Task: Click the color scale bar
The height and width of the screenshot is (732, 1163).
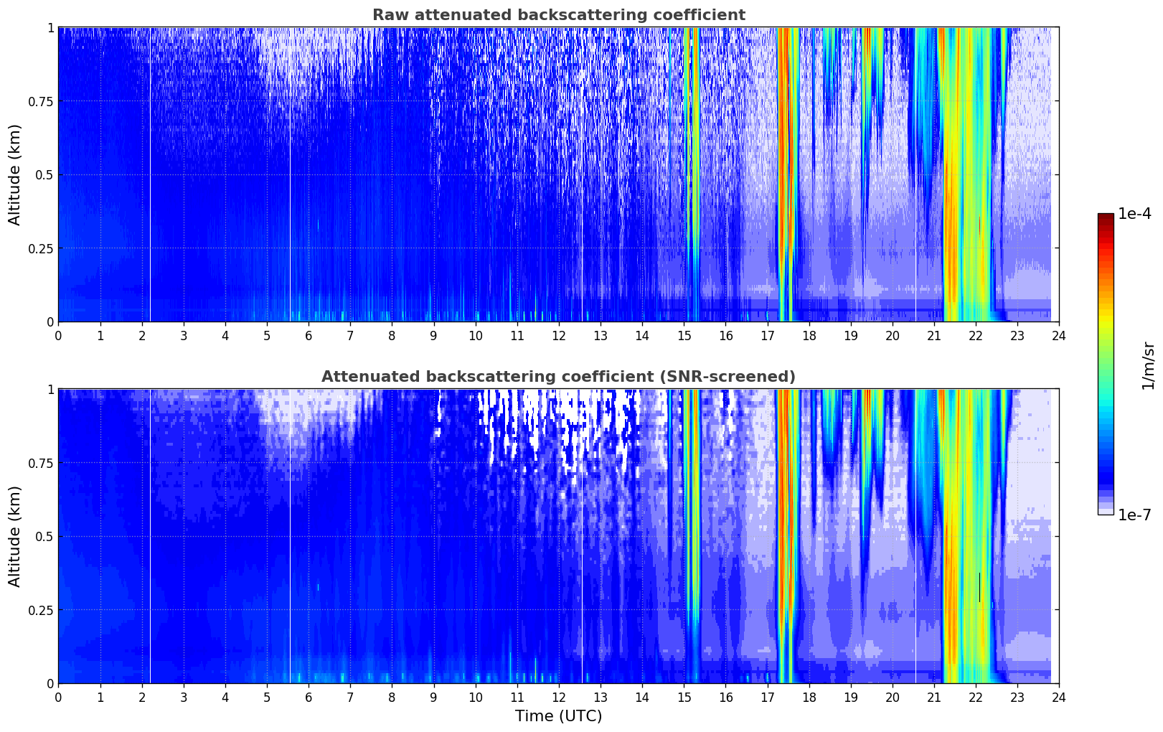Action: (x=1106, y=364)
